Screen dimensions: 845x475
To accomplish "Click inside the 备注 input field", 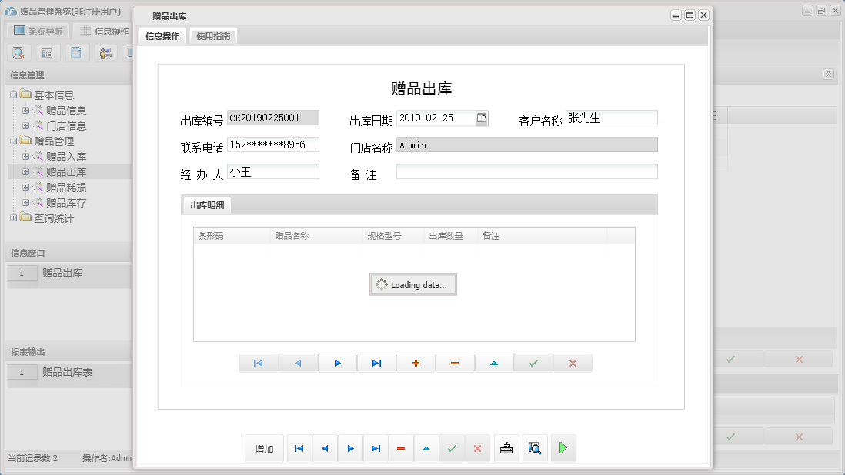I will (x=526, y=171).
